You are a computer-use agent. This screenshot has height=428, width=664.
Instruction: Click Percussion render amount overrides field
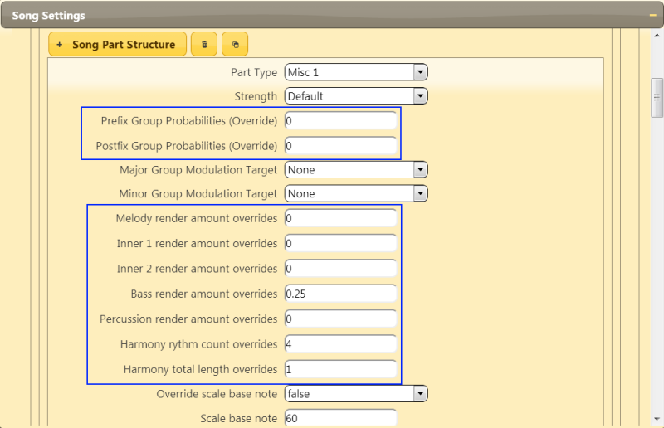tap(341, 319)
